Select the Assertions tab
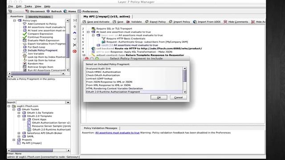The width and height of the screenshot is (285, 160). tap(17, 16)
